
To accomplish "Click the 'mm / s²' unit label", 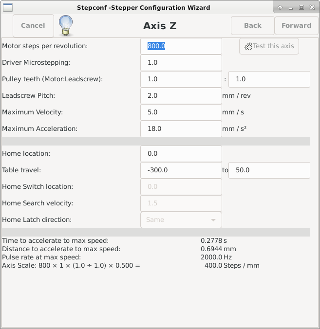I will pos(234,129).
